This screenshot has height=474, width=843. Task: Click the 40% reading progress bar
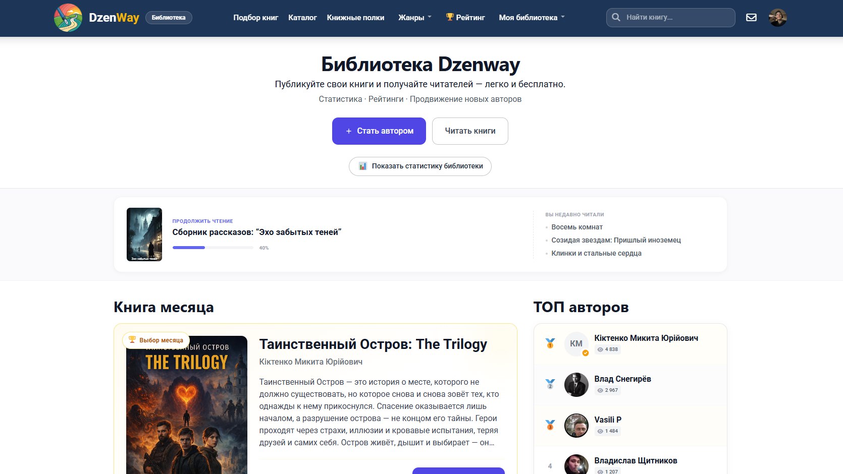[213, 248]
